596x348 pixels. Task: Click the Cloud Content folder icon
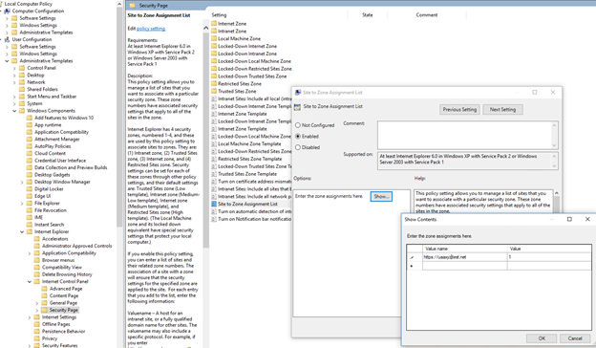coord(30,153)
